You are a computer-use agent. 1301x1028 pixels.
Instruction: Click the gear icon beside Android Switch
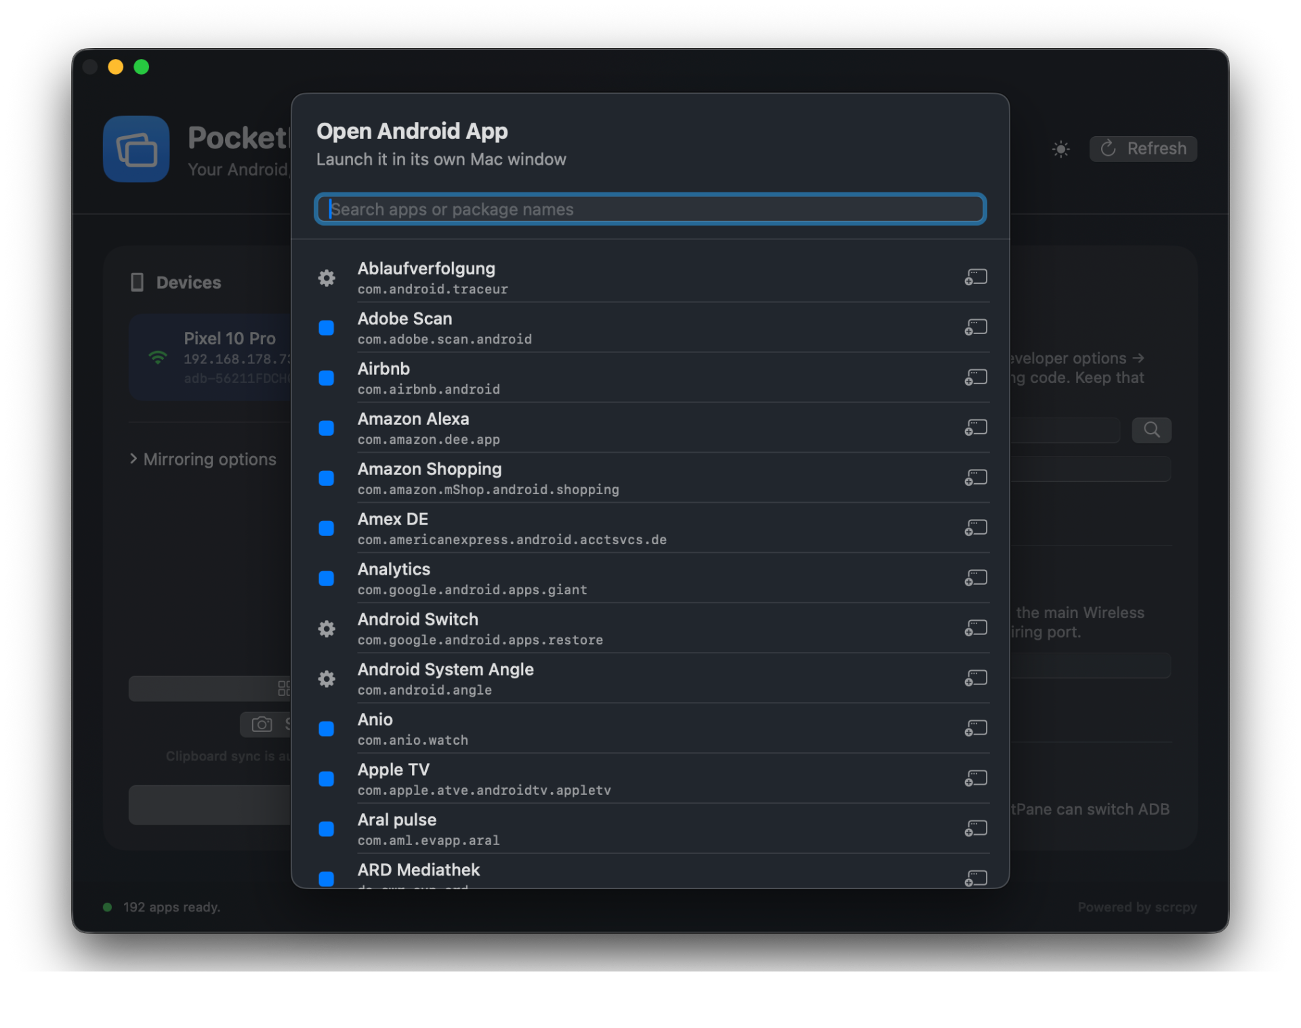(x=327, y=629)
